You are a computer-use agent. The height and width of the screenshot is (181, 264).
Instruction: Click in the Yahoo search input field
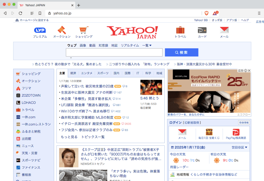coord(114,52)
